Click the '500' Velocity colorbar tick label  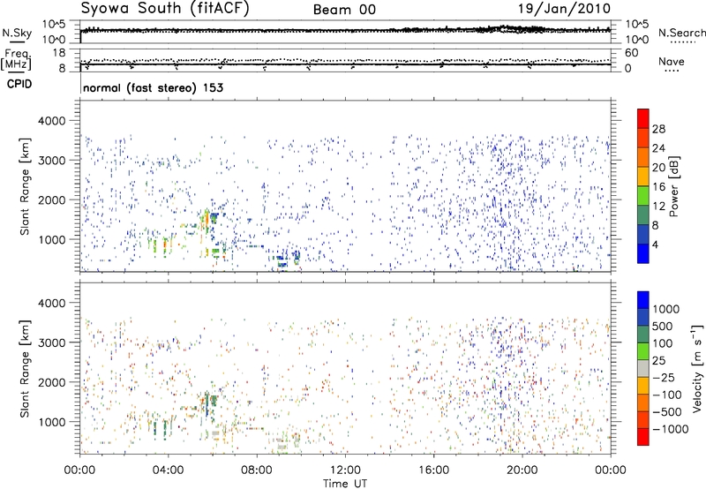[x=663, y=327]
